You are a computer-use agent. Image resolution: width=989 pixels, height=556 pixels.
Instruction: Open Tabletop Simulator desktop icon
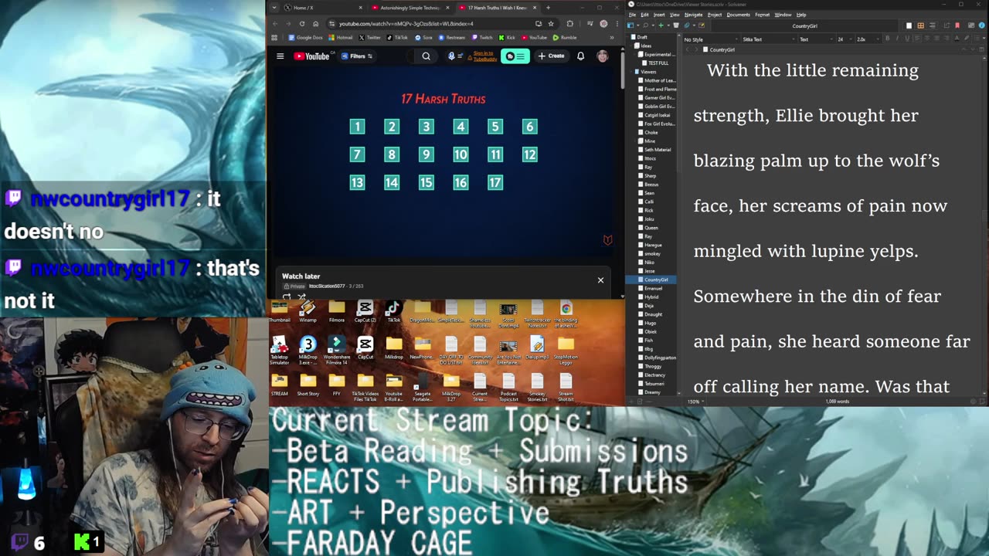tap(279, 350)
